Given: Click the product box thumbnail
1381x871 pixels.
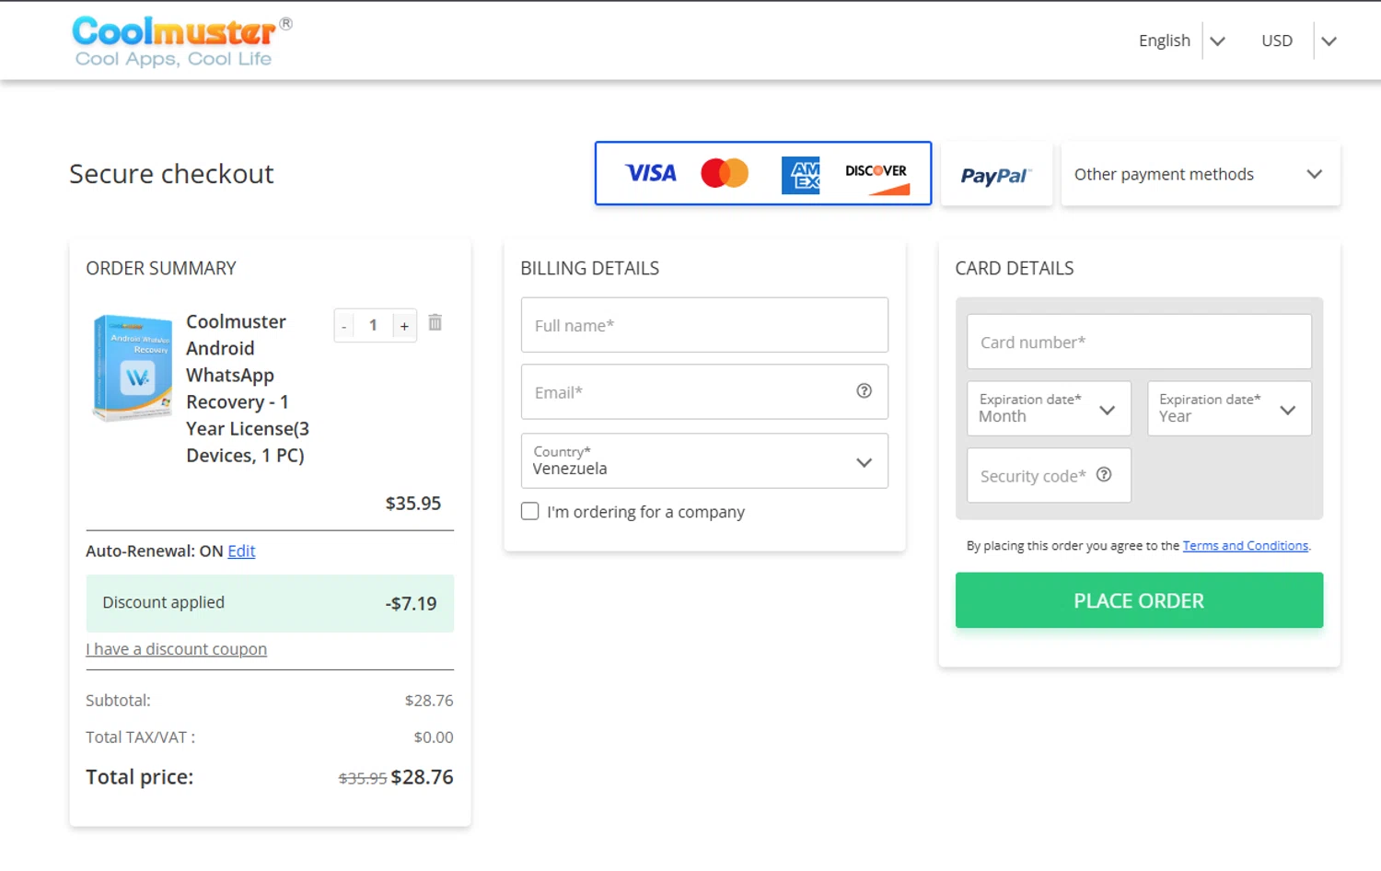Looking at the screenshot, I should 132,367.
